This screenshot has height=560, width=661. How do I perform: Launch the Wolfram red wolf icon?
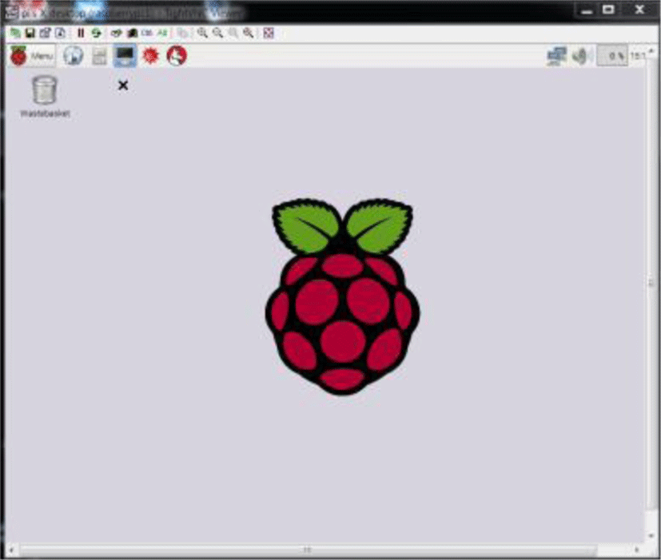point(177,56)
